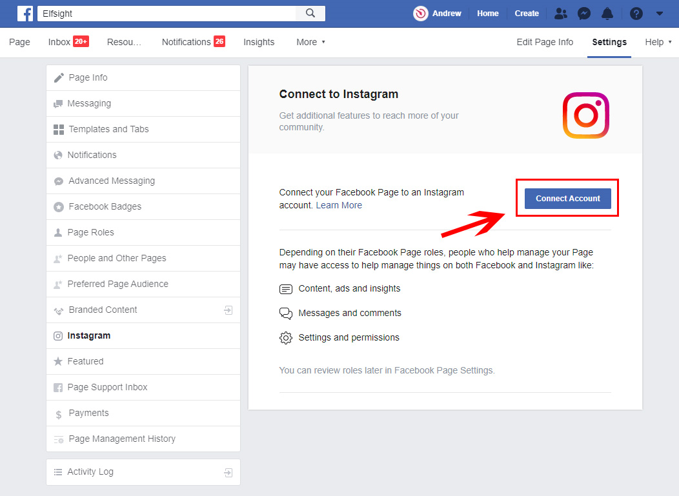Click the list-gear icon beside Page Management History

pos(59,439)
